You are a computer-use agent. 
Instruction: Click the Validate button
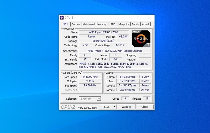click(x=126, y=107)
